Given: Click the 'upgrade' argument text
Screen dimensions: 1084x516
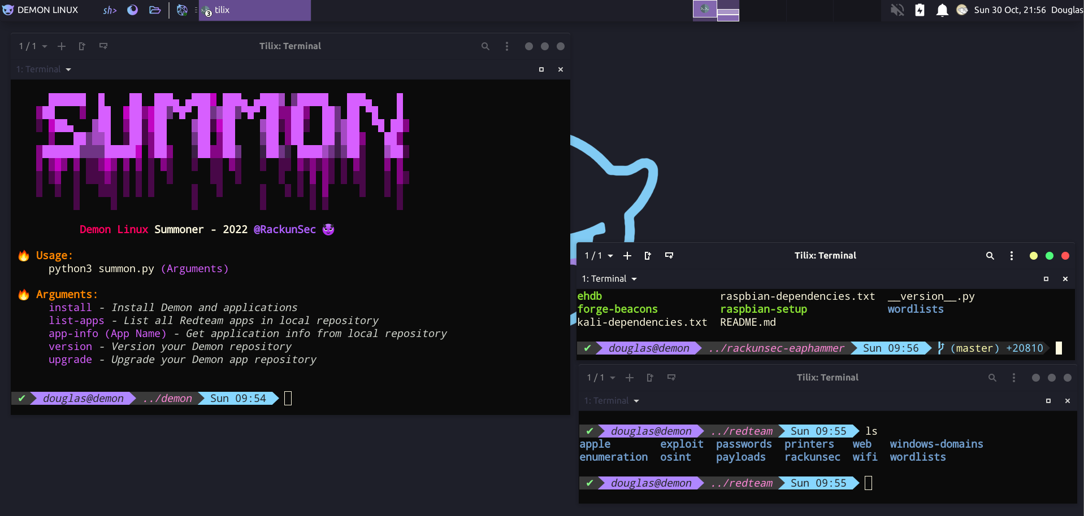Looking at the screenshot, I should click(x=70, y=359).
